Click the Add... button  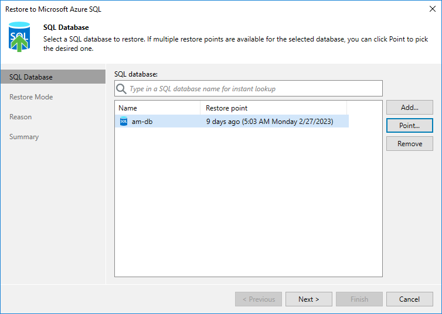[x=409, y=108]
